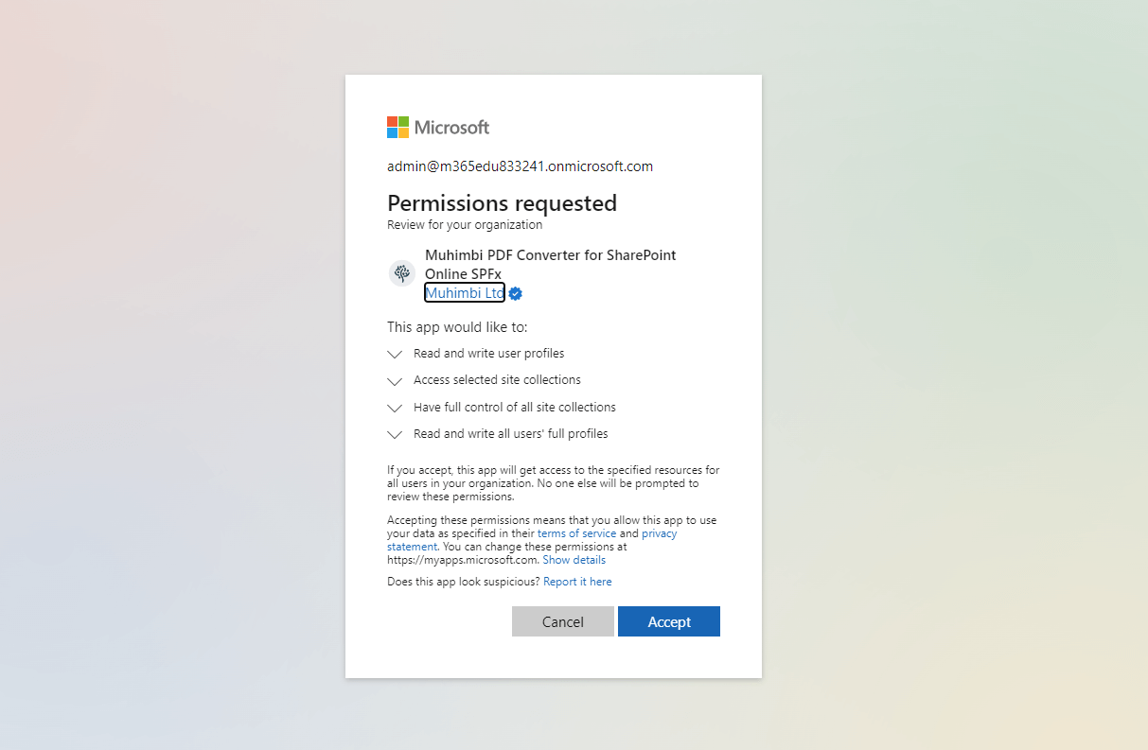Click the Muhimbi app tree icon
Viewport: 1148px width, 750px height.
(402, 273)
